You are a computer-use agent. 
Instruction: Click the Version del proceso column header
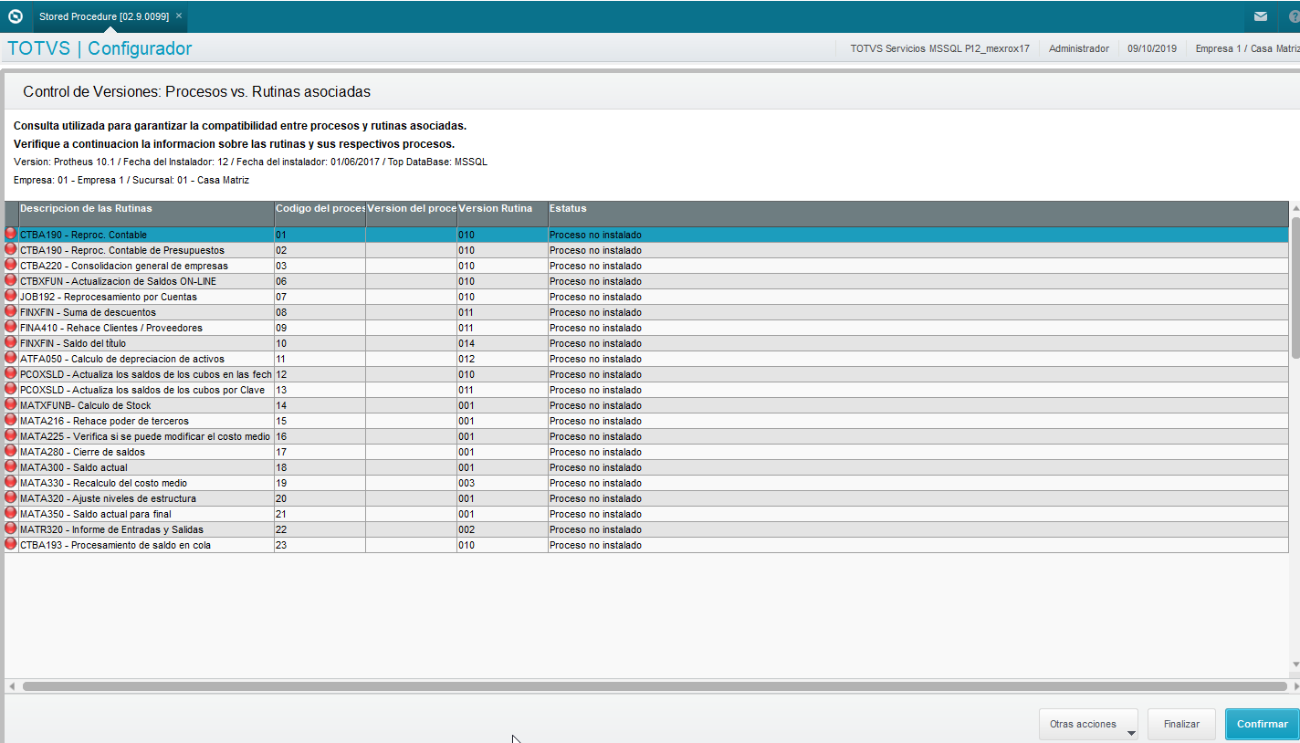(411, 214)
